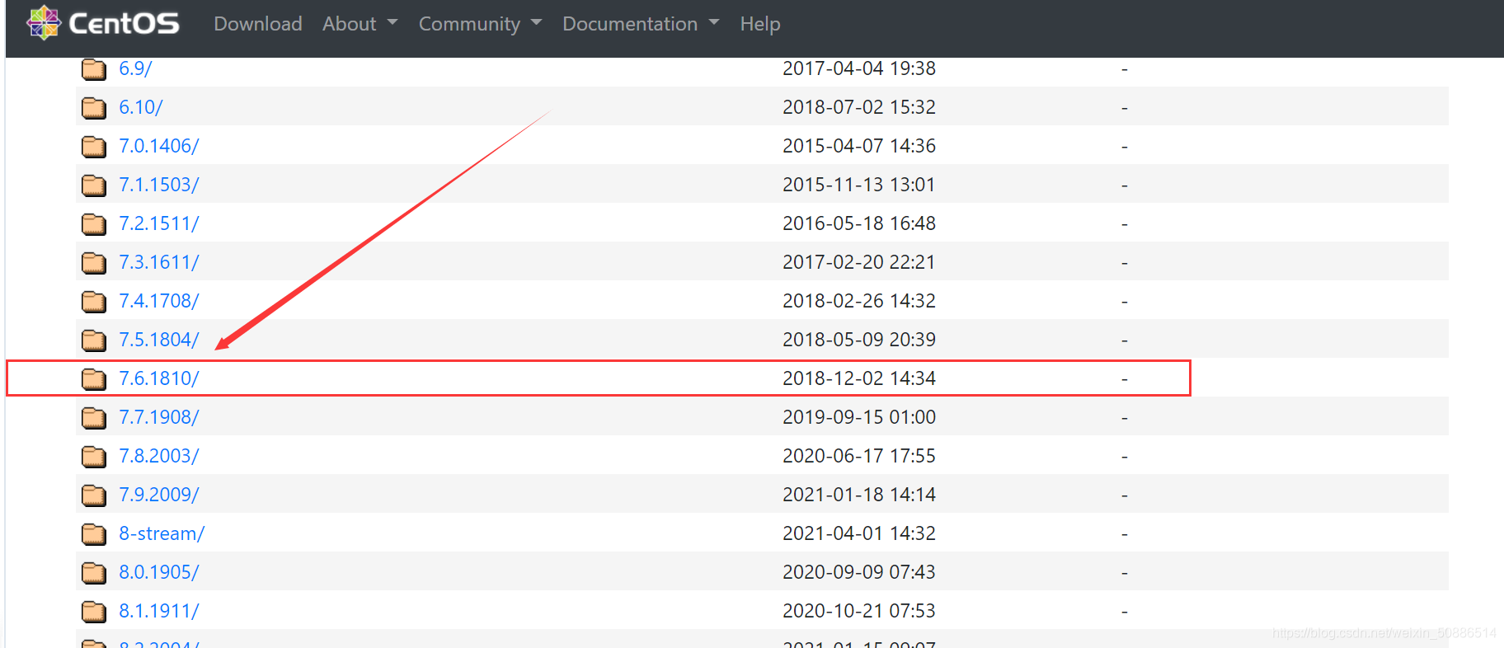Open the 6.10/ directory link
Screen dimensions: 1504x648
[141, 107]
